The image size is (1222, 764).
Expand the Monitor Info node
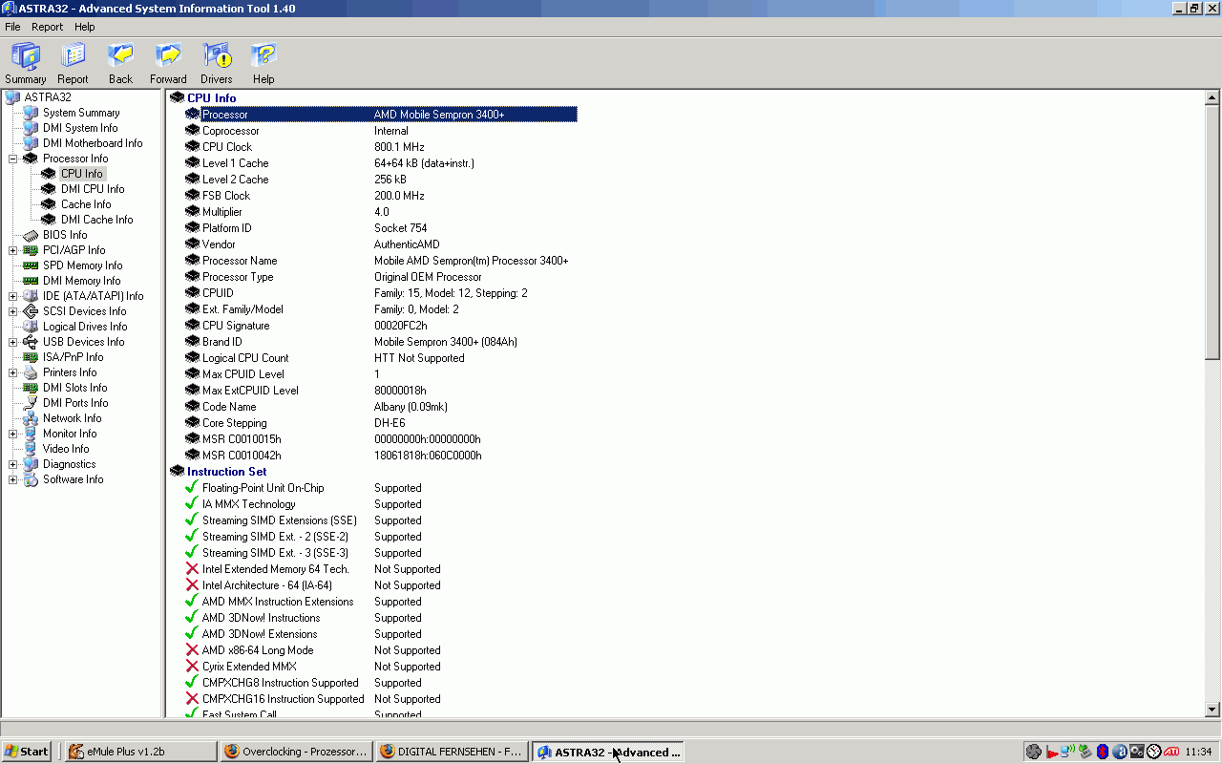coord(13,434)
